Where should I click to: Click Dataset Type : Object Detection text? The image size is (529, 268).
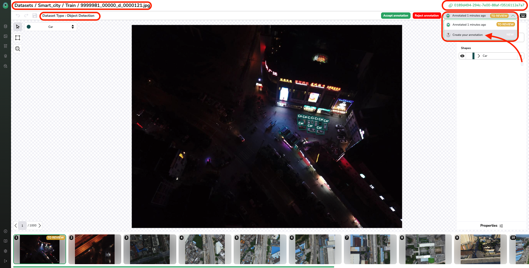click(68, 16)
